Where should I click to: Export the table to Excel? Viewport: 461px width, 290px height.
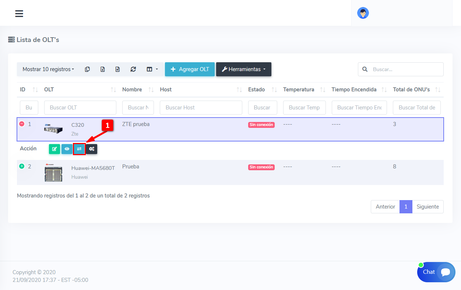pos(103,69)
